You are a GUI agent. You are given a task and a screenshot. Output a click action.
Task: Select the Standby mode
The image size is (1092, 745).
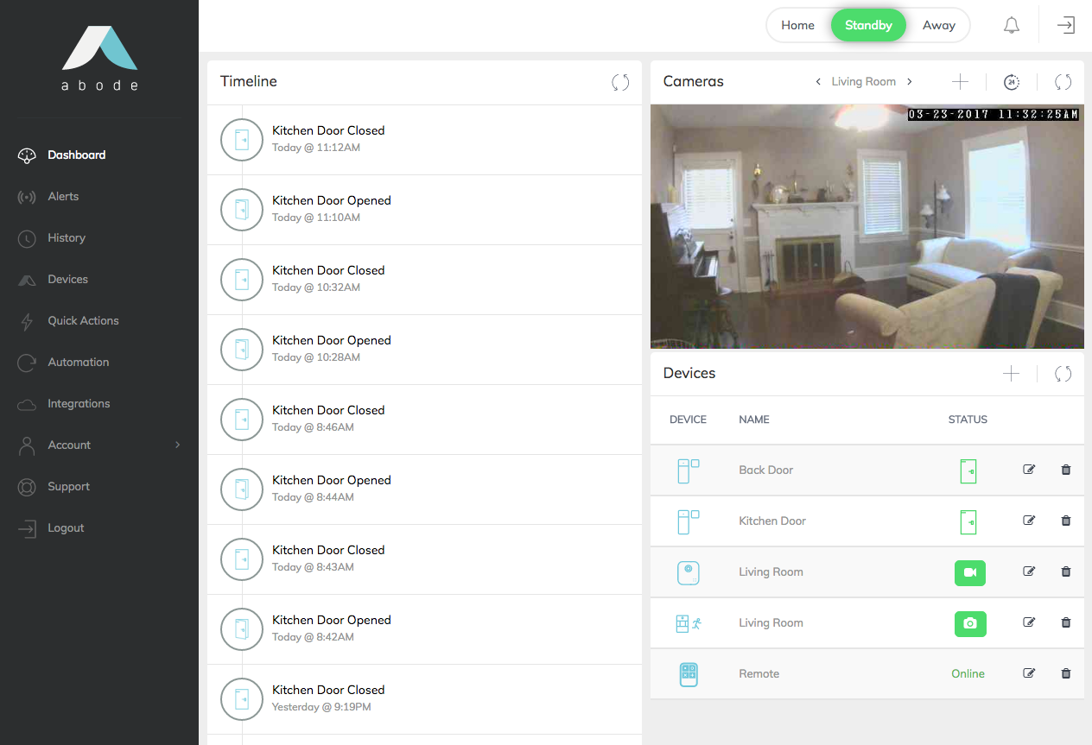[868, 26]
